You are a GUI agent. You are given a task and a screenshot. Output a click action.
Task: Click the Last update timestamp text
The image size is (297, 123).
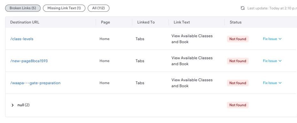[272, 8]
